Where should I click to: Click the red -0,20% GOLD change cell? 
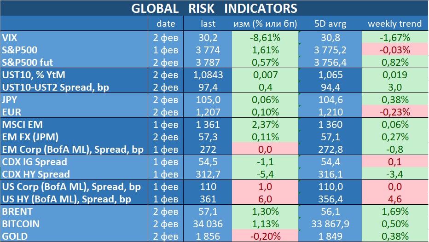tap(265, 236)
